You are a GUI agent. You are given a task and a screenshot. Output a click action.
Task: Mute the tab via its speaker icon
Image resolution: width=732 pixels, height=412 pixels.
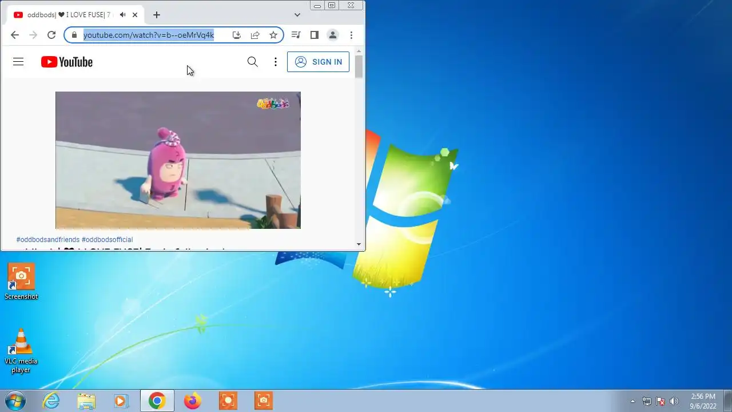point(122,15)
